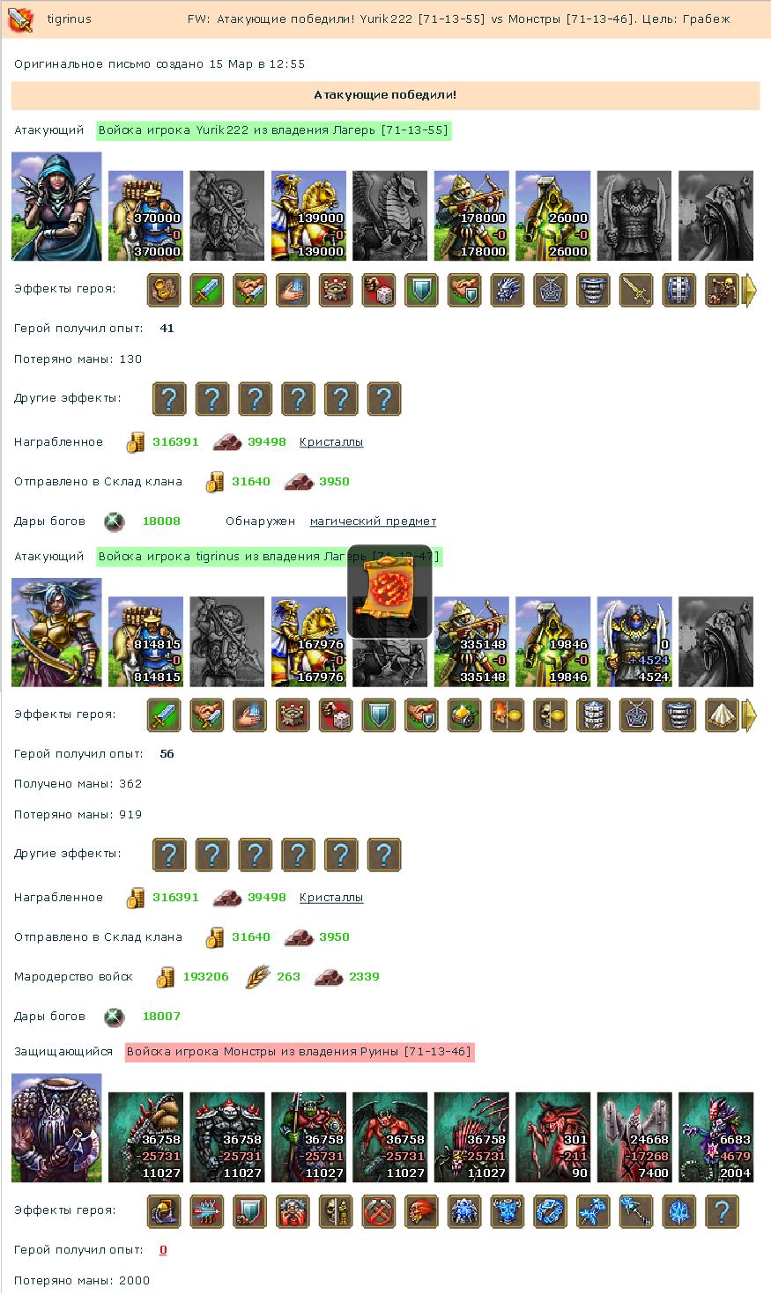This screenshot has height=1295, width=771.
Task: Click last question-mark icon in tigrinus's other effects
Action: click(x=384, y=855)
